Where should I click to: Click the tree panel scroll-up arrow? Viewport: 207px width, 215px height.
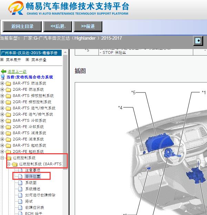pyautogui.click(x=65, y=52)
